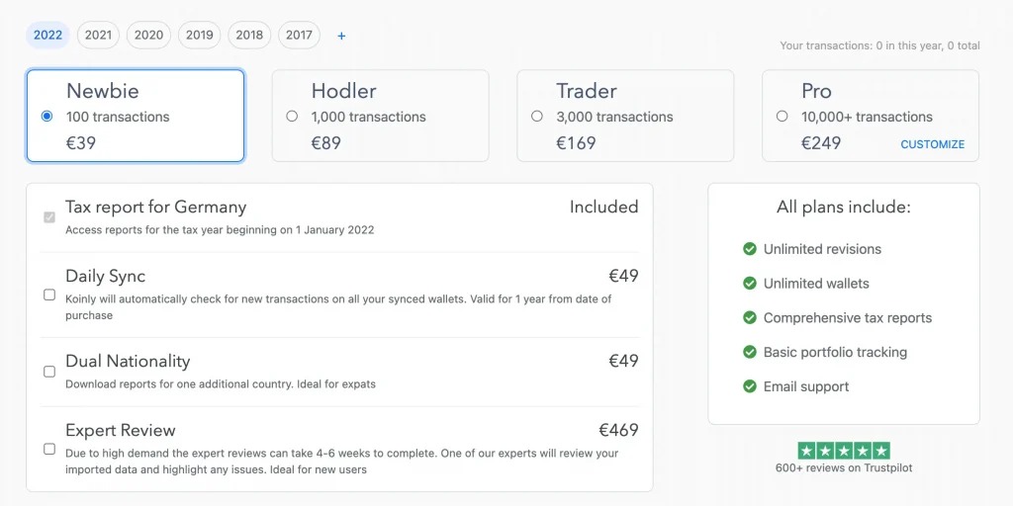Screen dimensions: 1013x506
Task: Click the plus icon to add a year
Action: (x=341, y=36)
